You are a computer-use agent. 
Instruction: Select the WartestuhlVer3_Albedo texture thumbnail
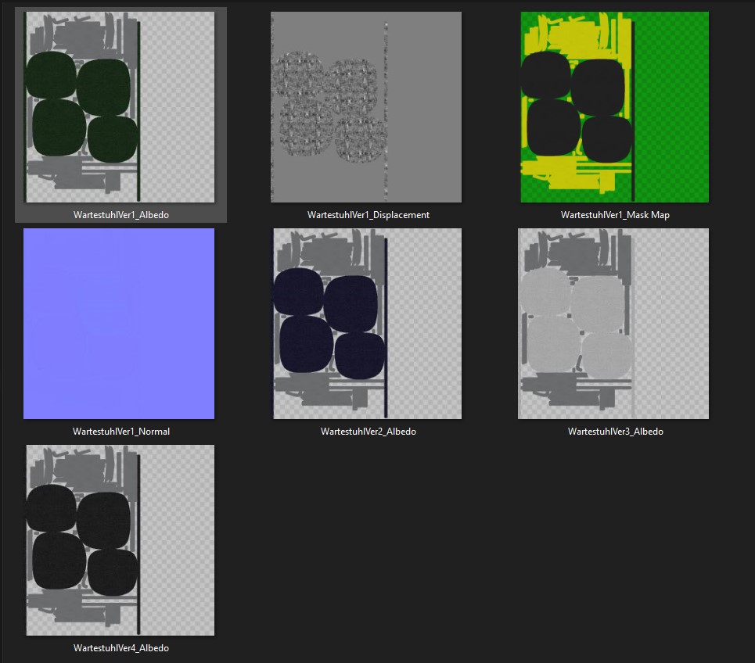coord(613,324)
